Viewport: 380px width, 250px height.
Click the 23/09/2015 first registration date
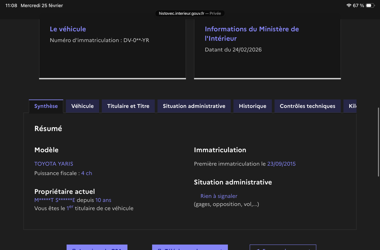point(281,164)
